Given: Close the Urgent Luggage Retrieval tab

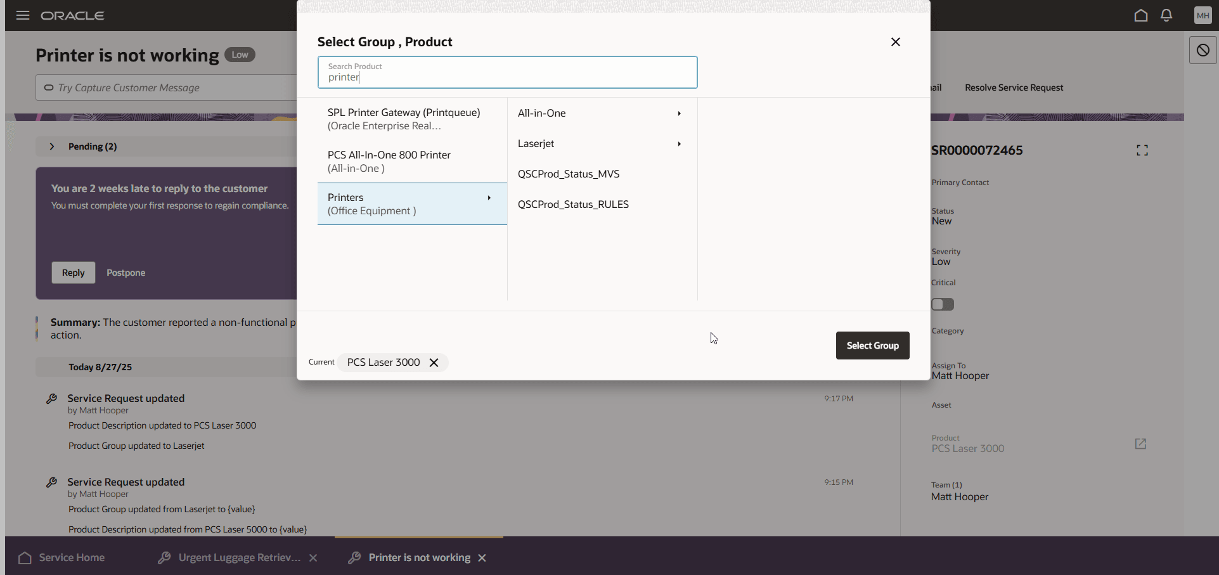Looking at the screenshot, I should click(x=313, y=558).
